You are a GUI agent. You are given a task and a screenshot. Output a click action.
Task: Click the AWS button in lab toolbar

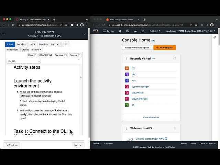pos(33,44)
